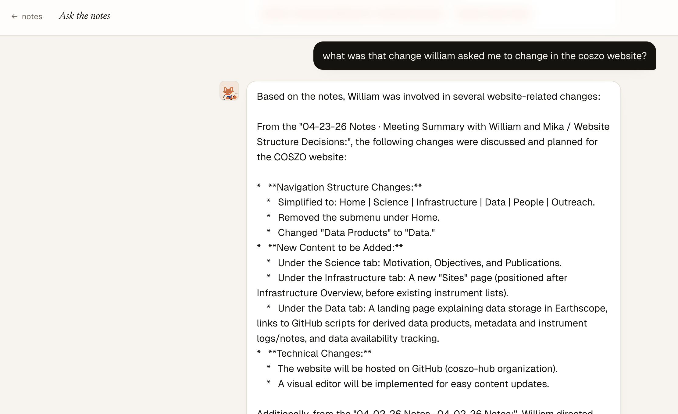Select the user question bubble about William

coord(484,56)
